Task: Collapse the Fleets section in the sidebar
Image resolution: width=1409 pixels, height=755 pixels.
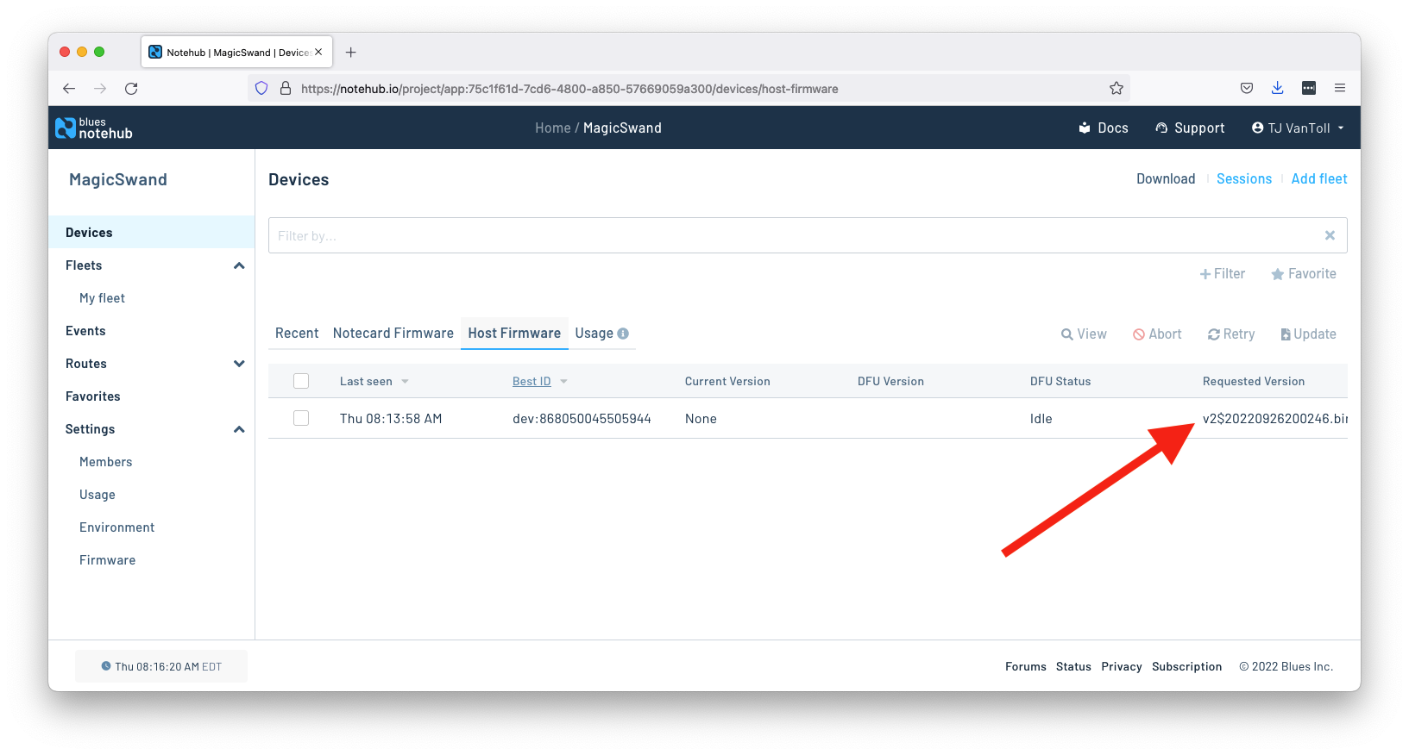Action: pos(239,265)
